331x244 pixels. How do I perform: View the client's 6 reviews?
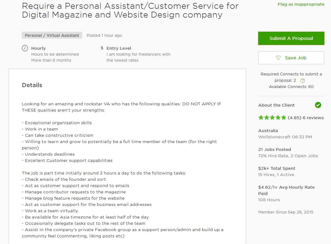pos(313,118)
